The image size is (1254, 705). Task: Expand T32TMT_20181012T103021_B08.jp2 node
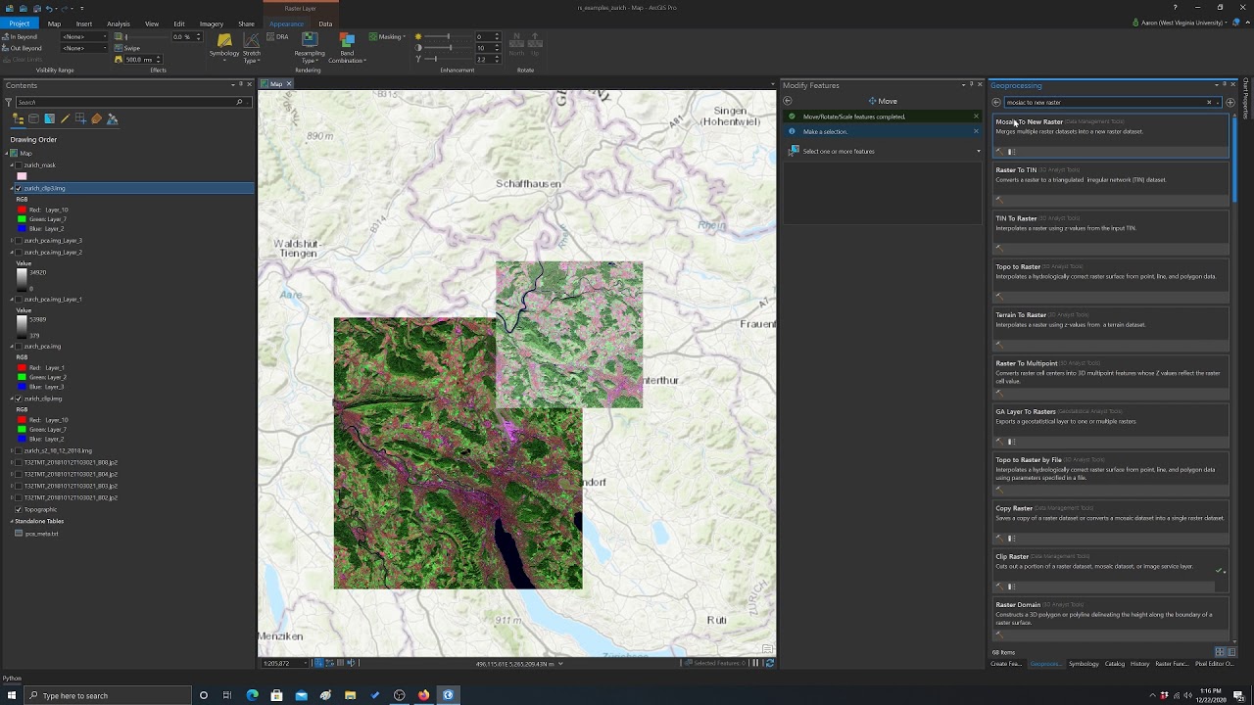point(12,462)
